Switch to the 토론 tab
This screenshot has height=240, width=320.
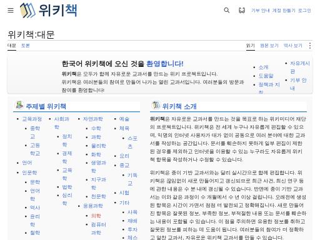26,46
